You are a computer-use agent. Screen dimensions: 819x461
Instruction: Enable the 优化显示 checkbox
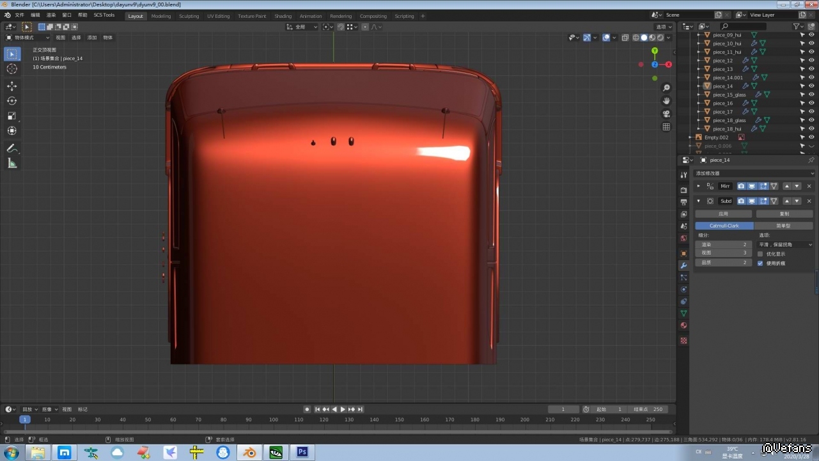pyautogui.click(x=760, y=254)
